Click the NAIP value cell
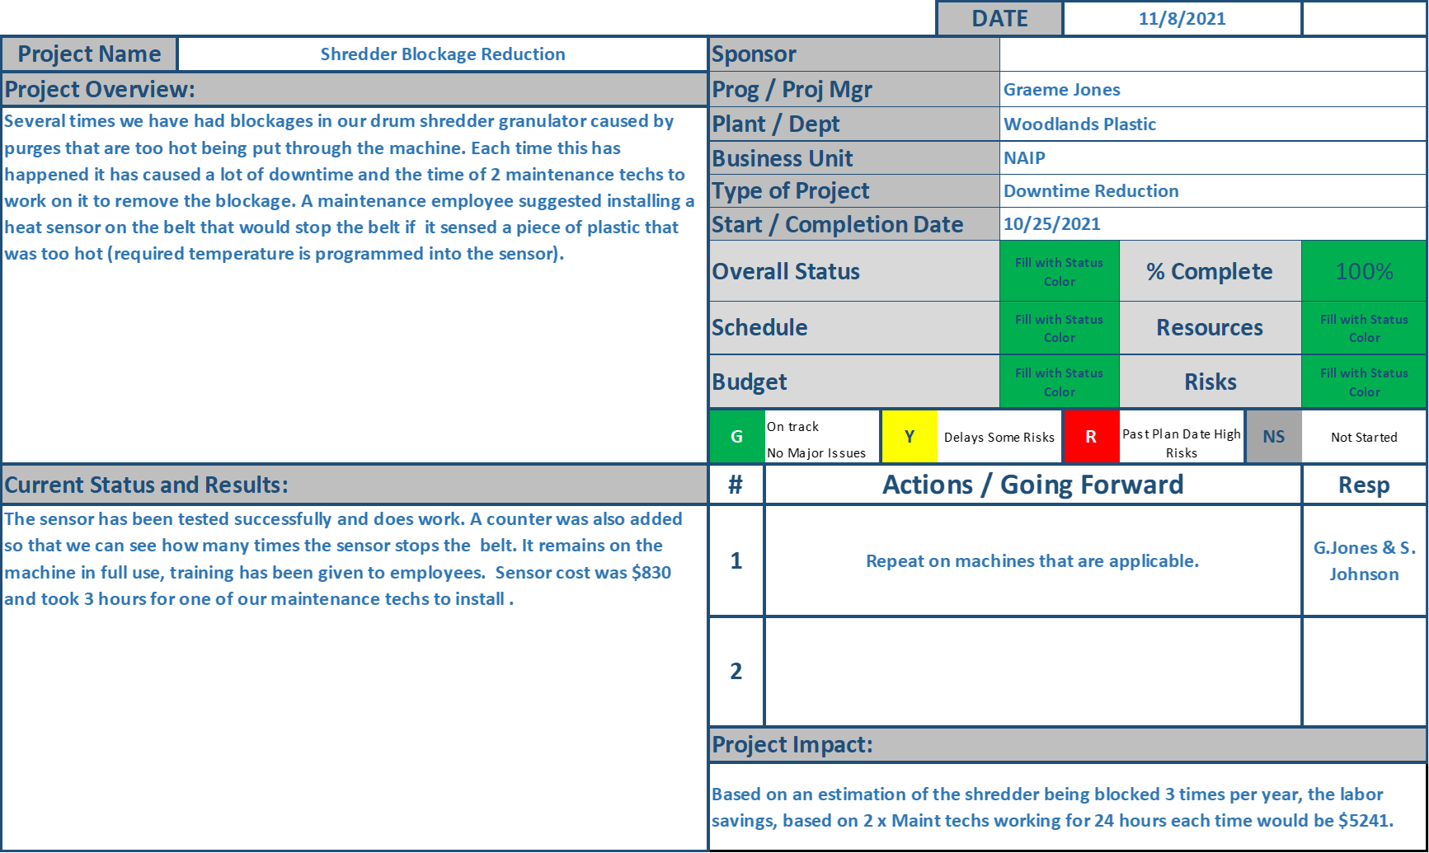Viewport: 1429px width, 853px height. click(1213, 157)
